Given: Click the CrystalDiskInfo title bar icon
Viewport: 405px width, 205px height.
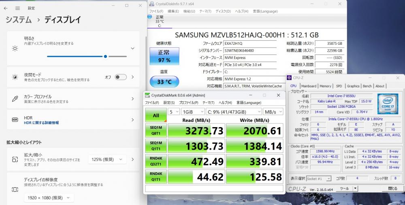Looking at the screenshot, I should pos(152,4).
